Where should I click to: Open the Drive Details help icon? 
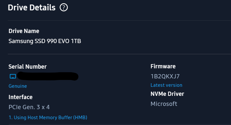pos(64,7)
